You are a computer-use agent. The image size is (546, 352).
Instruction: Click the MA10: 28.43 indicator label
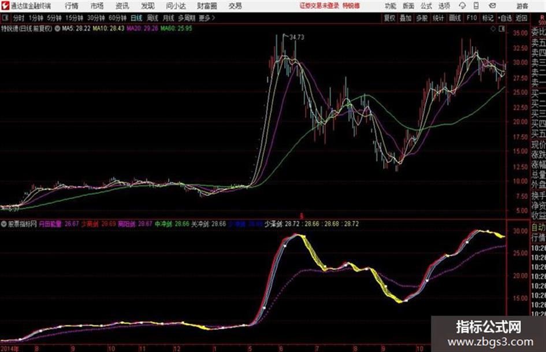click(108, 28)
